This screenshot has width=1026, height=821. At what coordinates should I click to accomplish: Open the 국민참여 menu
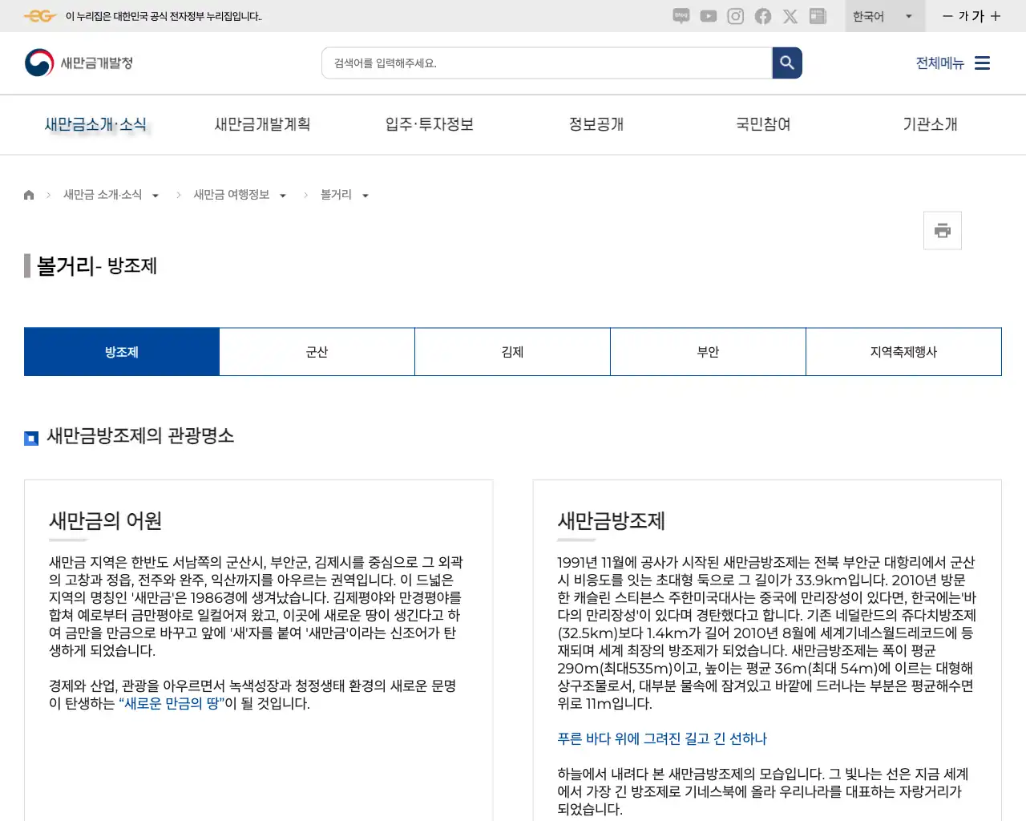762,124
